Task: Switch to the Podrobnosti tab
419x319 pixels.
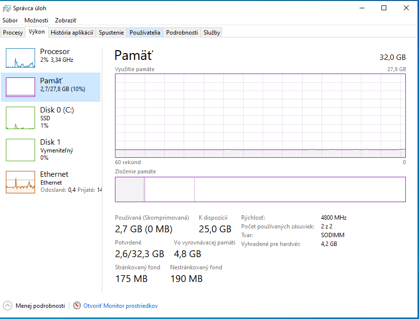Action: [182, 33]
